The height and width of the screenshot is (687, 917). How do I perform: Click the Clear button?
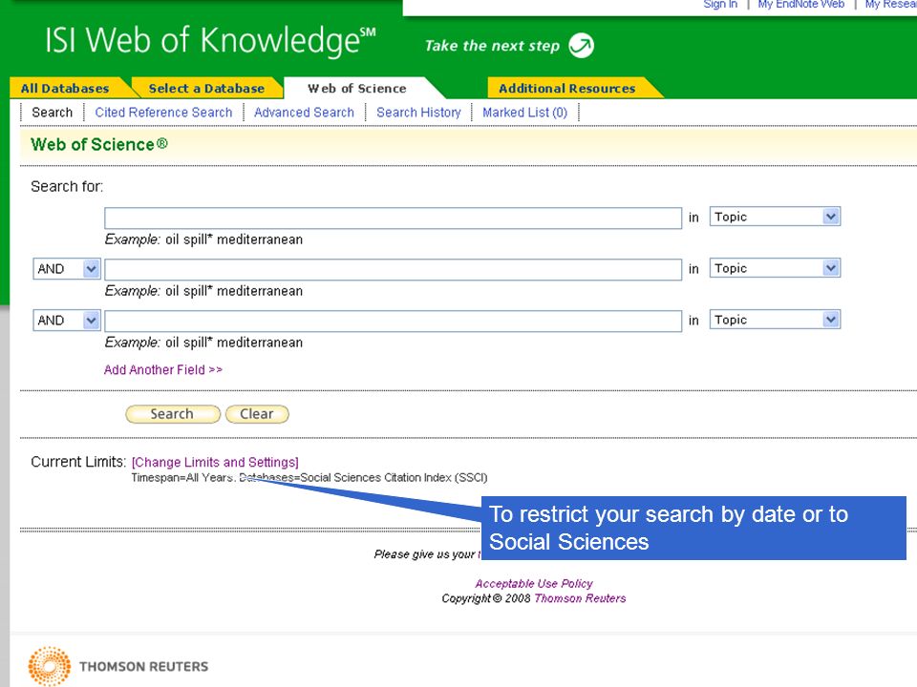coord(257,414)
